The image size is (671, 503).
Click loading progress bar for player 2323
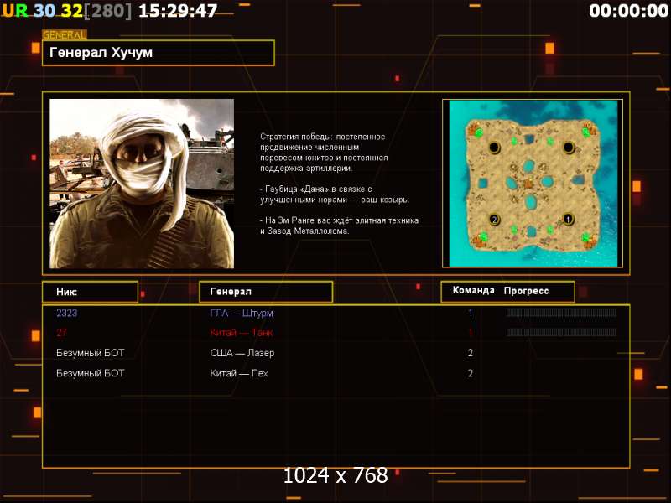pos(561,313)
